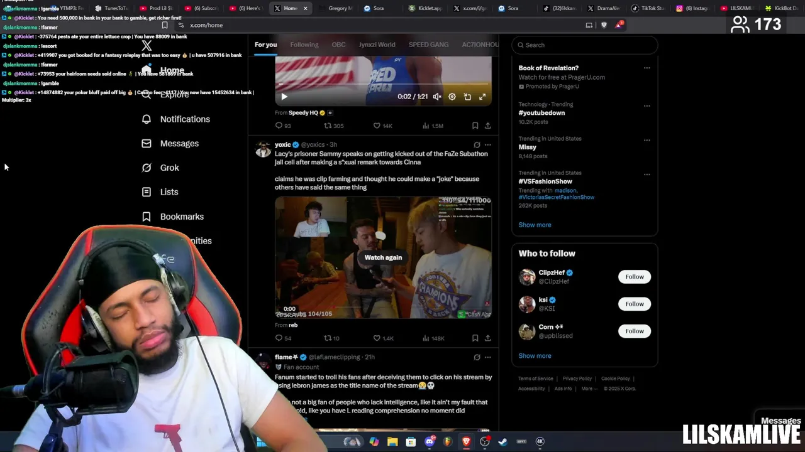Unmute the Speedy HQ video
Viewport: 805px width, 452px height.
(x=436, y=97)
